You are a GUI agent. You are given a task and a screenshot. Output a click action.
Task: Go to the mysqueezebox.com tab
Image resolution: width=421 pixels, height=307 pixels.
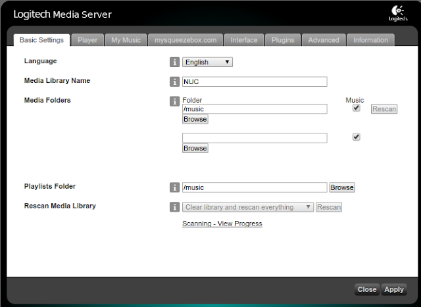pyautogui.click(x=186, y=40)
